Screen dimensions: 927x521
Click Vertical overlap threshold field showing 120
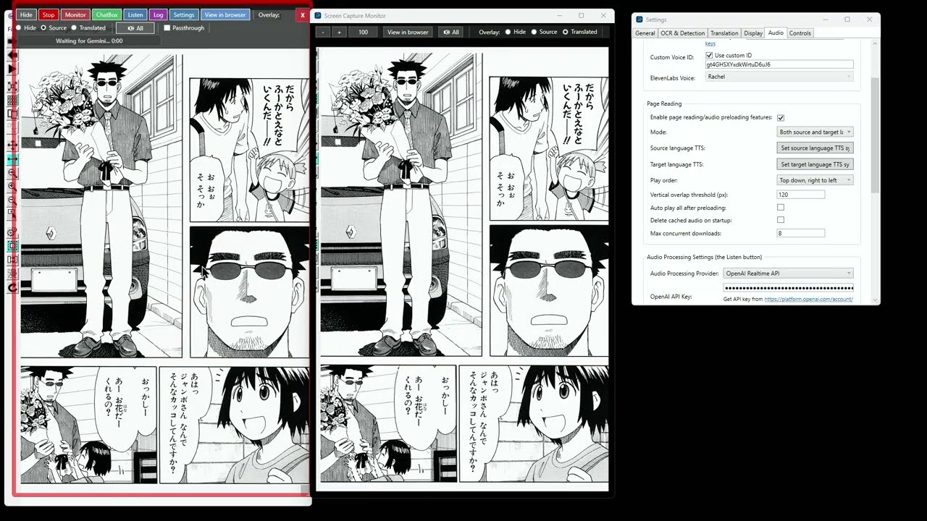(801, 195)
